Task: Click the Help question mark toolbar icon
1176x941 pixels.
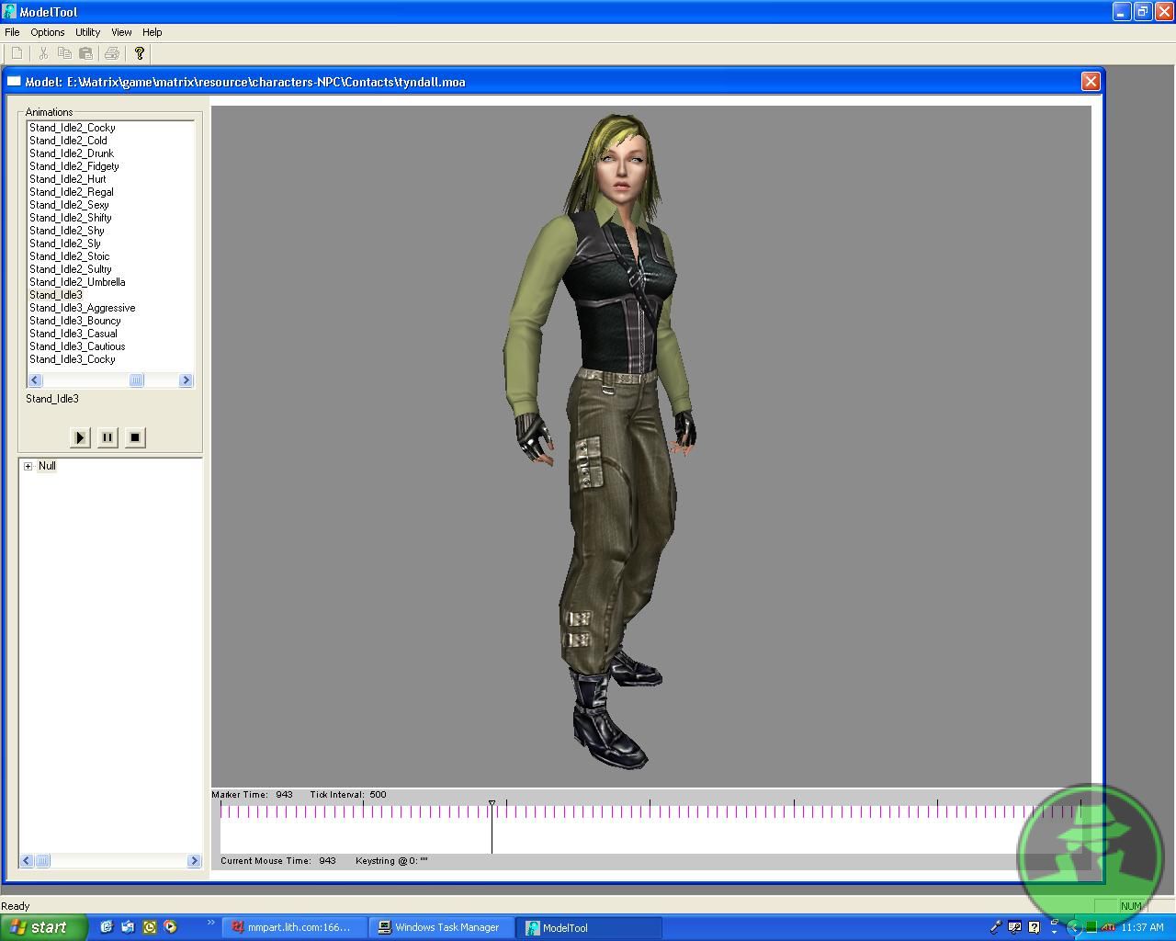Action: pyautogui.click(x=140, y=54)
